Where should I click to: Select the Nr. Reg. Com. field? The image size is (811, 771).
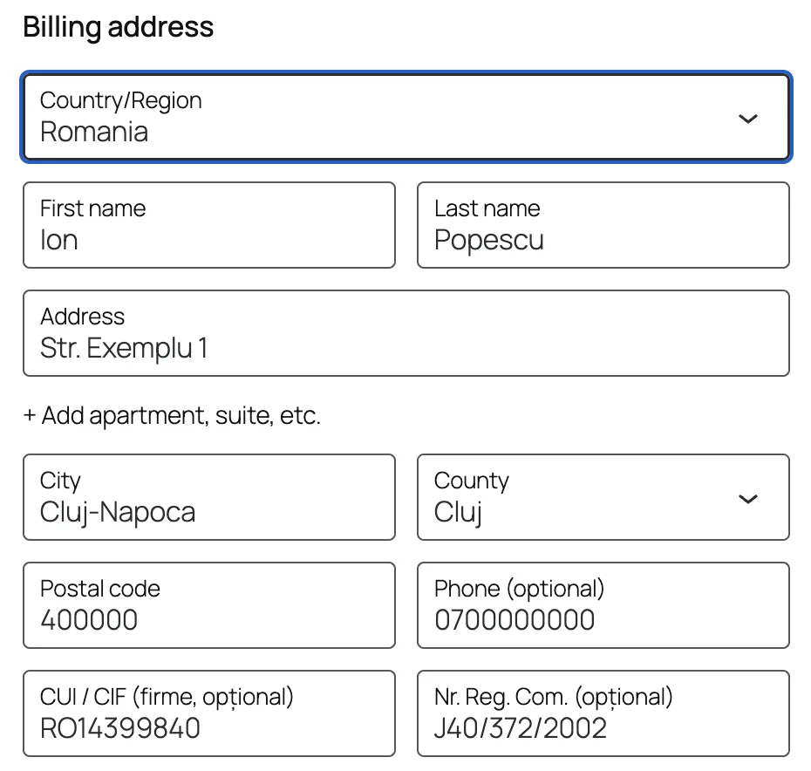603,713
